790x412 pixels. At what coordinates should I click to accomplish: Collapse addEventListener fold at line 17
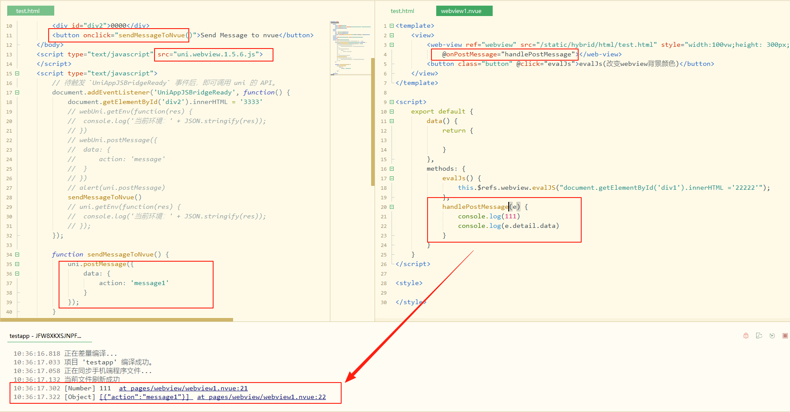[x=17, y=92]
